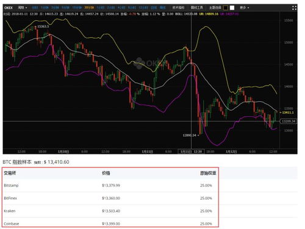Viewport: 305px width, 229px height.
Task: Click the OKEX logo label
Action: tap(9, 7)
